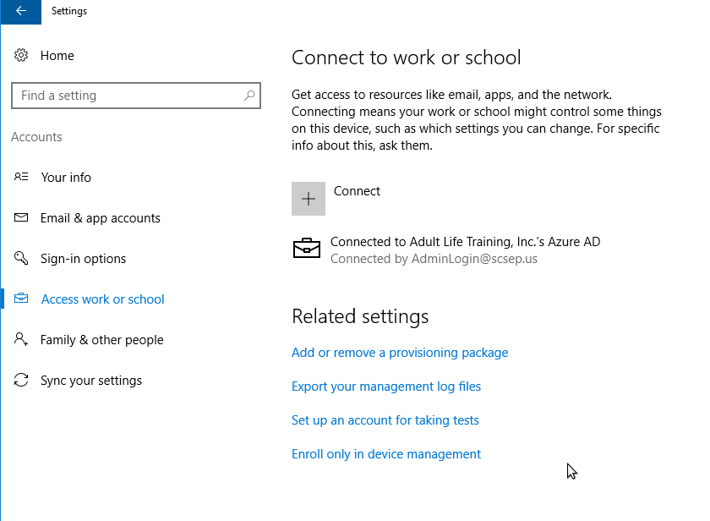
Task: Open Set up an account for taking tests
Action: [x=385, y=420]
